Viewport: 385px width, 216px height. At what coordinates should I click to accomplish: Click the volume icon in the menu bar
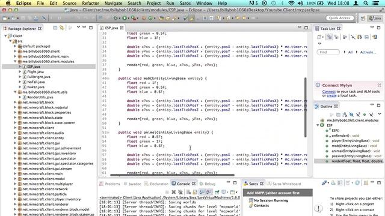click(300, 3)
